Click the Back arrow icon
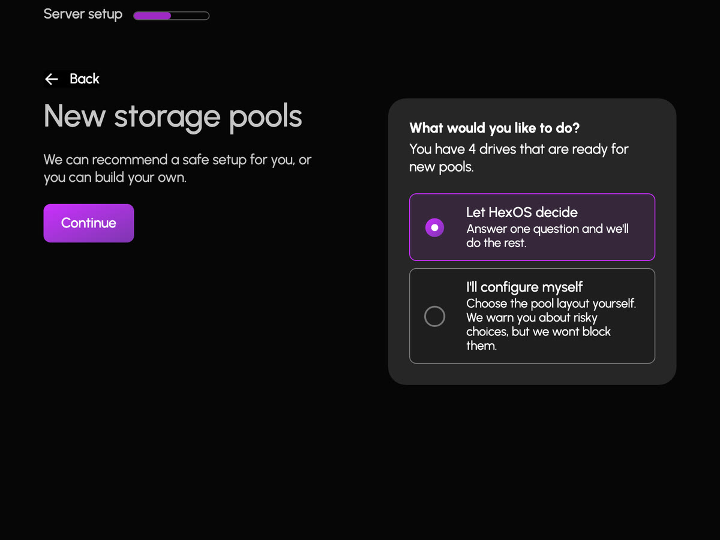 (x=52, y=79)
